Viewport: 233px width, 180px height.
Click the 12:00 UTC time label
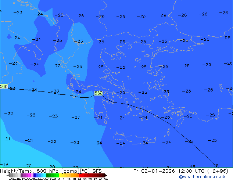click(x=192, y=171)
